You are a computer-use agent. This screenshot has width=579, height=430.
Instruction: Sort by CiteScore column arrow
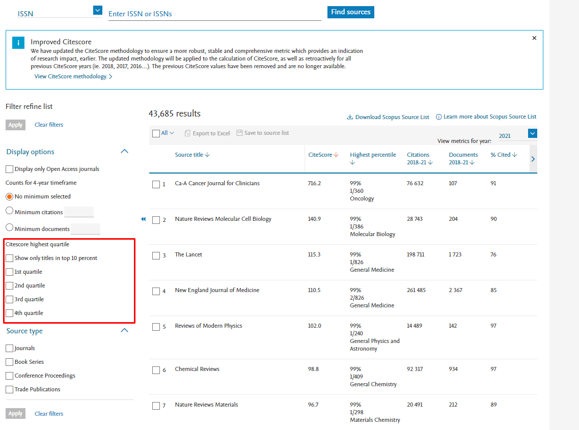coord(336,155)
